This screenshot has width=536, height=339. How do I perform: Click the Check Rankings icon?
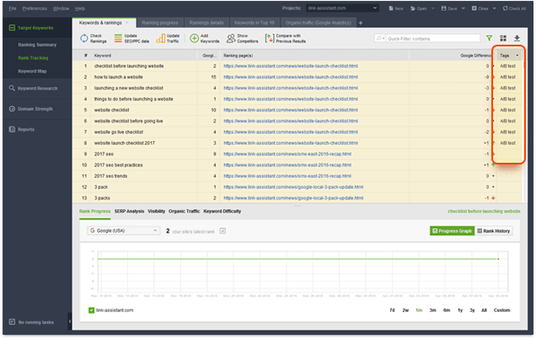tap(84, 38)
